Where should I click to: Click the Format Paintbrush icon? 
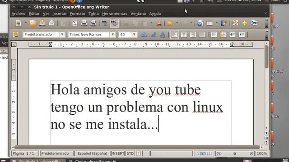pos(159,23)
